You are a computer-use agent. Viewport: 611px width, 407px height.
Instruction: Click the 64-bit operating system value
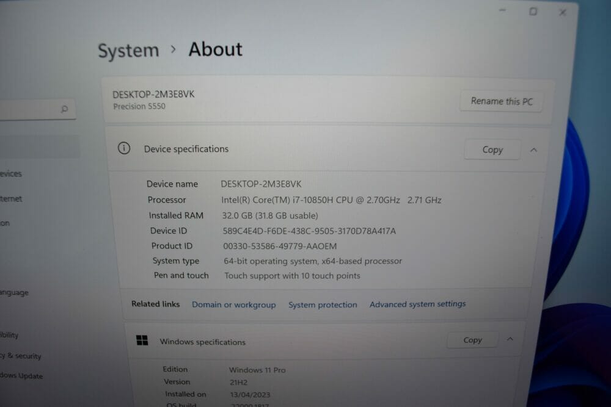coord(313,261)
